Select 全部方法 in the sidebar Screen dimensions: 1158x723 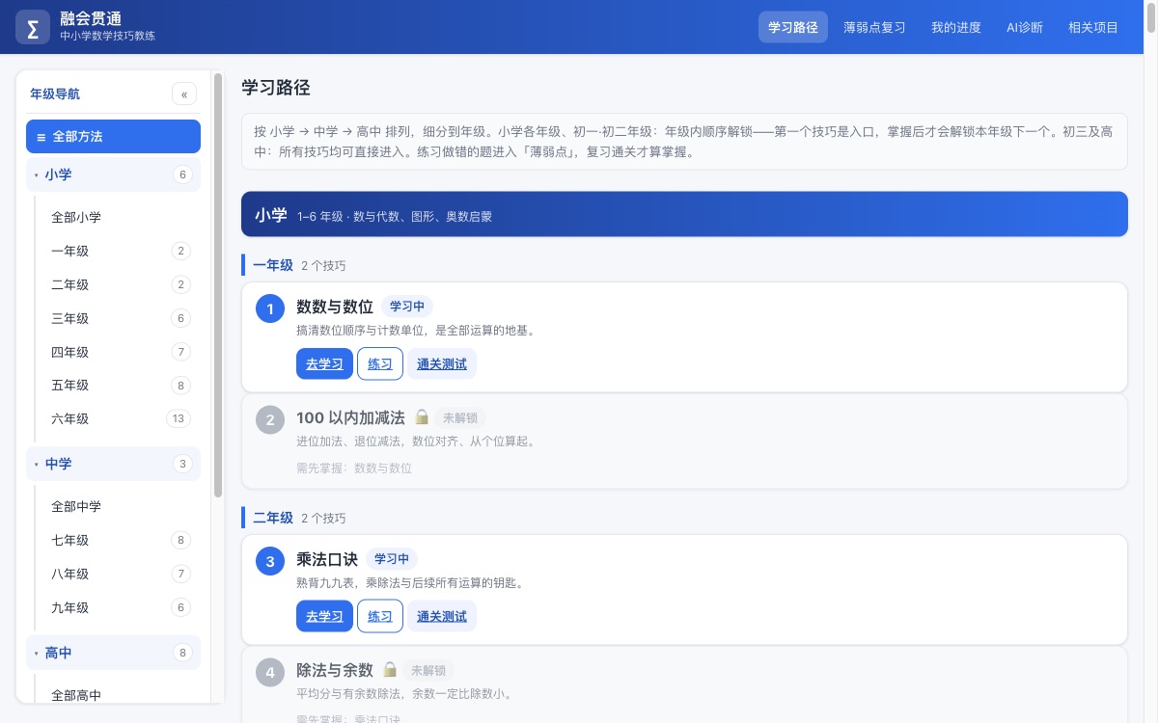coord(113,136)
